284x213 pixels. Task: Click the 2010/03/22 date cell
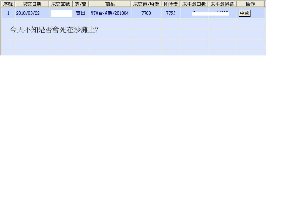pyautogui.click(x=28, y=13)
